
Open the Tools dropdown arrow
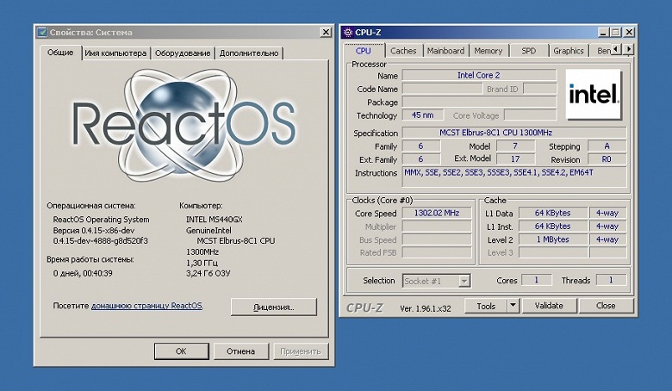[x=513, y=306]
